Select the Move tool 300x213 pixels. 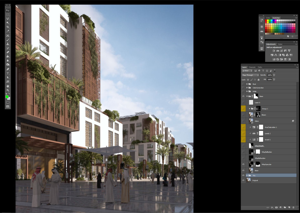point(8,11)
